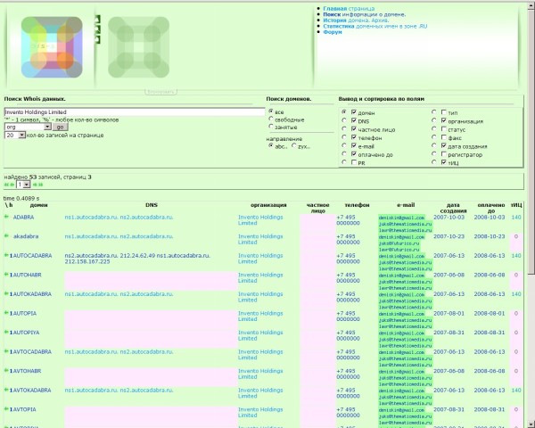Go to previous results page arrow
The image size is (535, 428).
point(12,185)
